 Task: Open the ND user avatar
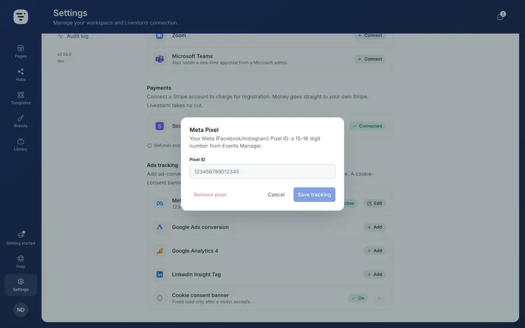[x=21, y=309]
